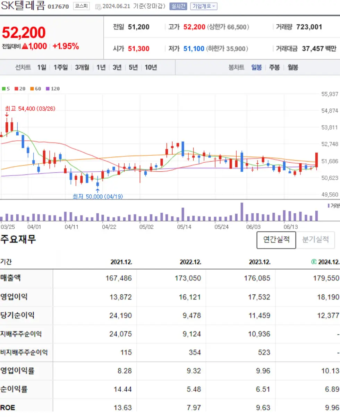
Task: Click the 2022.12. column header
Action: pos(190,262)
